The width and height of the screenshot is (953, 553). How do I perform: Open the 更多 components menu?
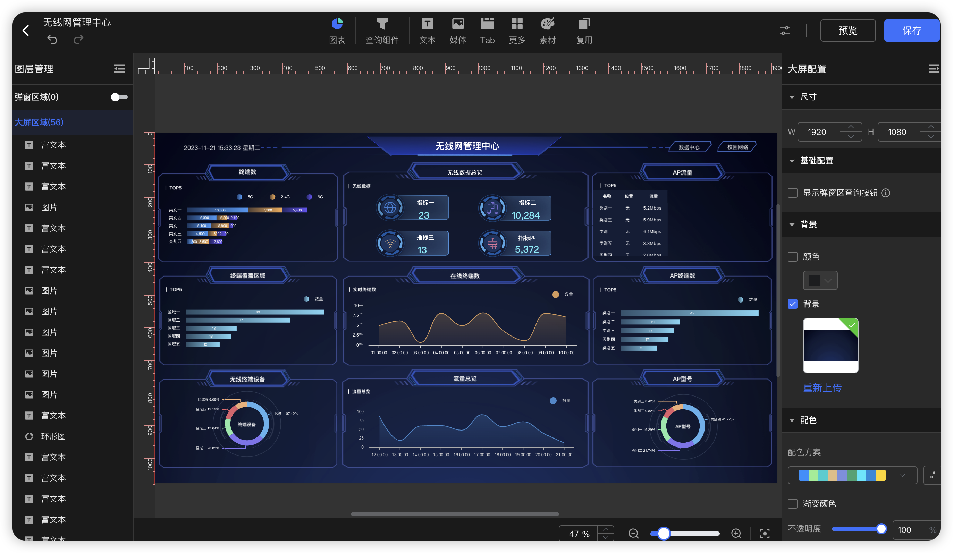coord(517,31)
